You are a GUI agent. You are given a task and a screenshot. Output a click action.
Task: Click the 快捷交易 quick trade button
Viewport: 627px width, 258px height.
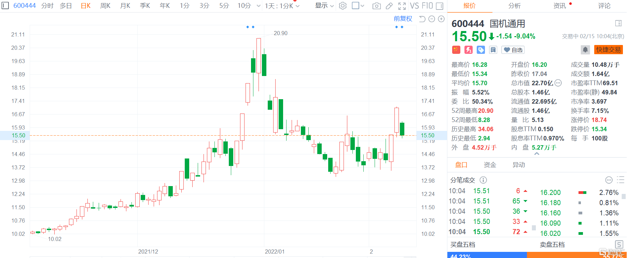(608, 50)
